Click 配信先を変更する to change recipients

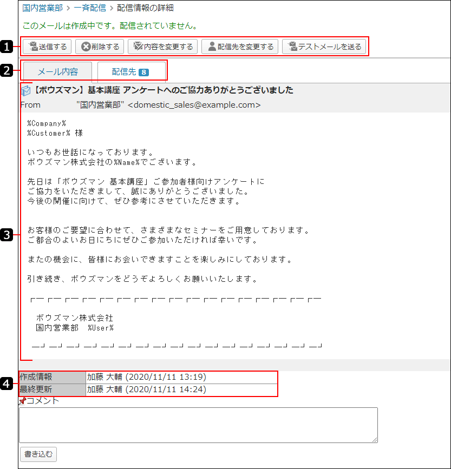[x=240, y=47]
